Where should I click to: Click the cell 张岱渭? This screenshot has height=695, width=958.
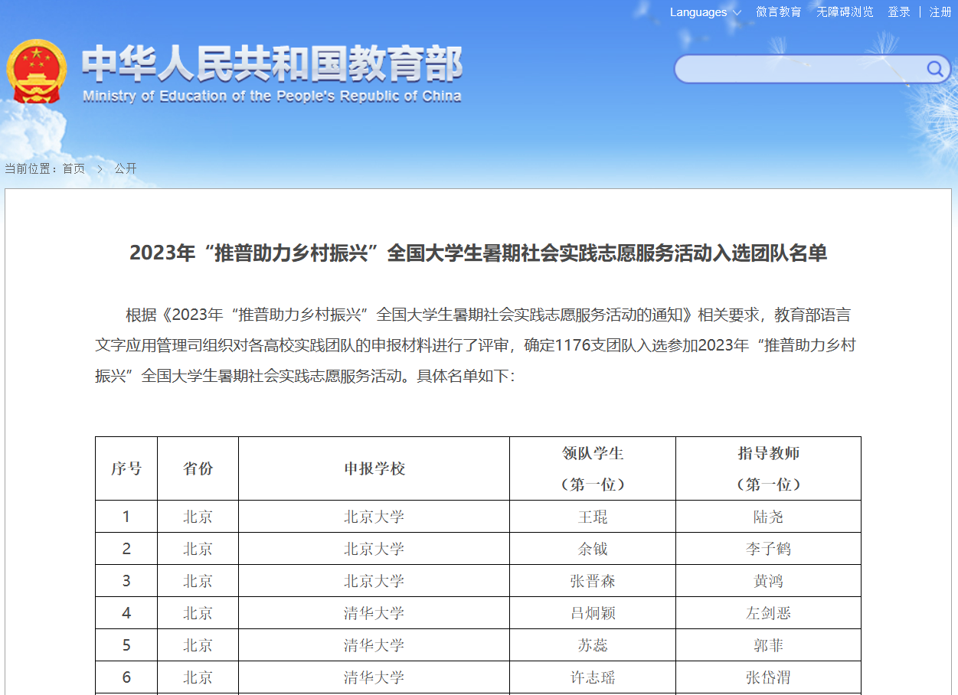(769, 677)
